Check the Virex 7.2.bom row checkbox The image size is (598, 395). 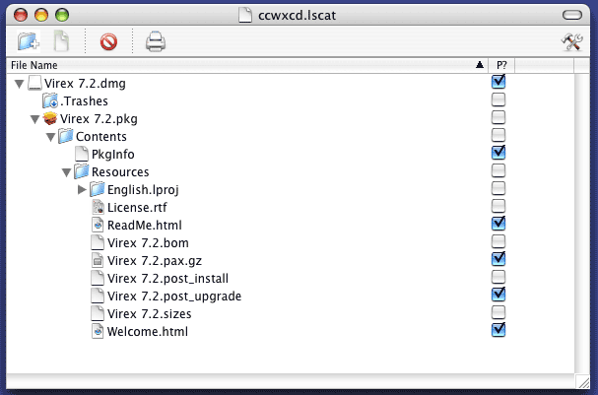point(498,242)
